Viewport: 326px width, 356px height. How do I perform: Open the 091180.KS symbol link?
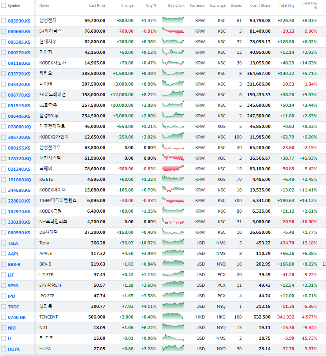click(x=19, y=64)
